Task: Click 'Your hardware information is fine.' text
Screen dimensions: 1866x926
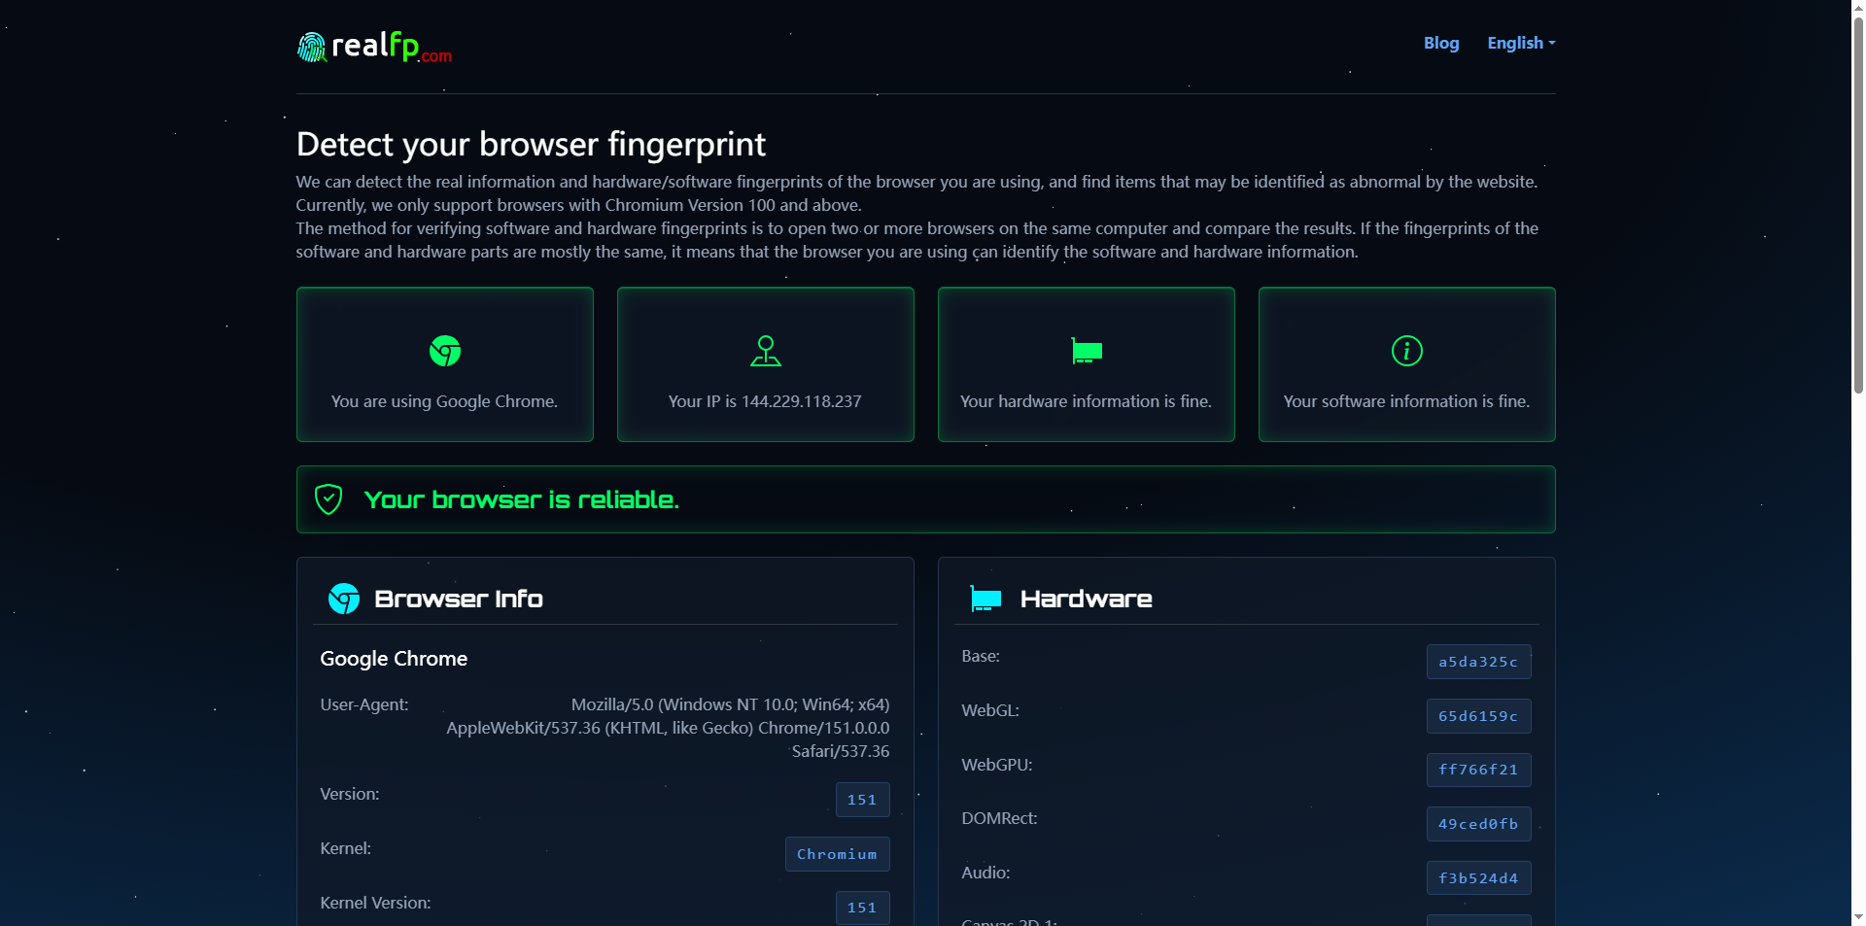Action: [1086, 401]
